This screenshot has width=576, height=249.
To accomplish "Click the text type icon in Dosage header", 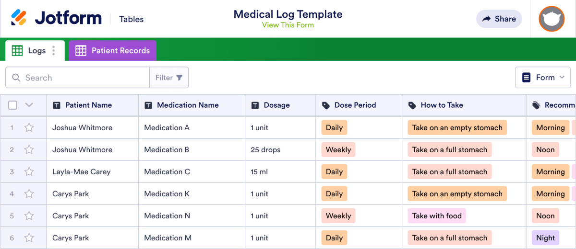I will (255, 105).
